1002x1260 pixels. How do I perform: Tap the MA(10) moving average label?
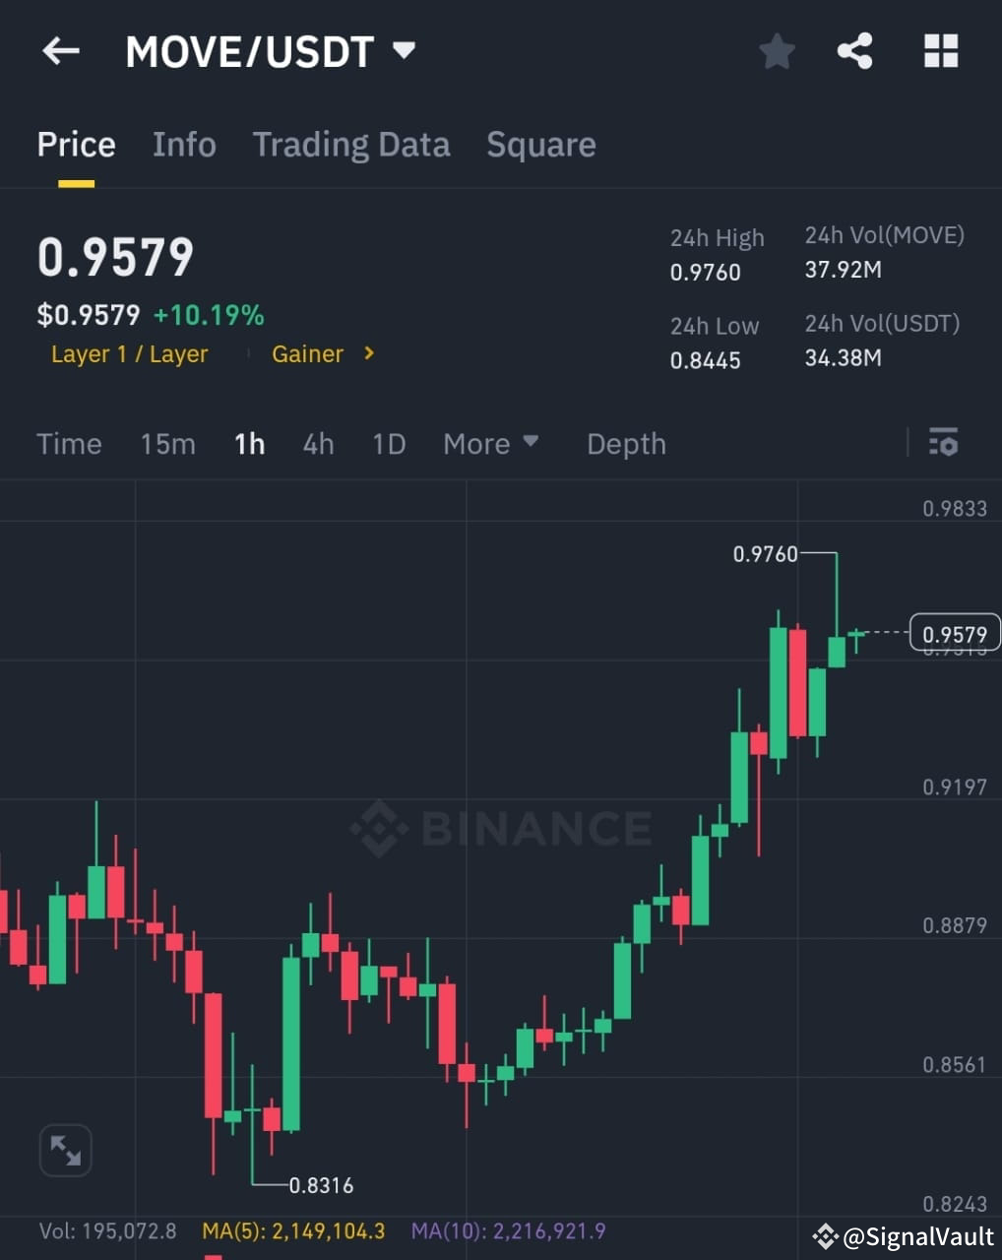[x=508, y=1230]
